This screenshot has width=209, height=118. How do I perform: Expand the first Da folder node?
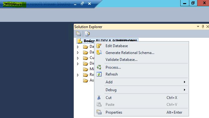click(x=78, y=47)
